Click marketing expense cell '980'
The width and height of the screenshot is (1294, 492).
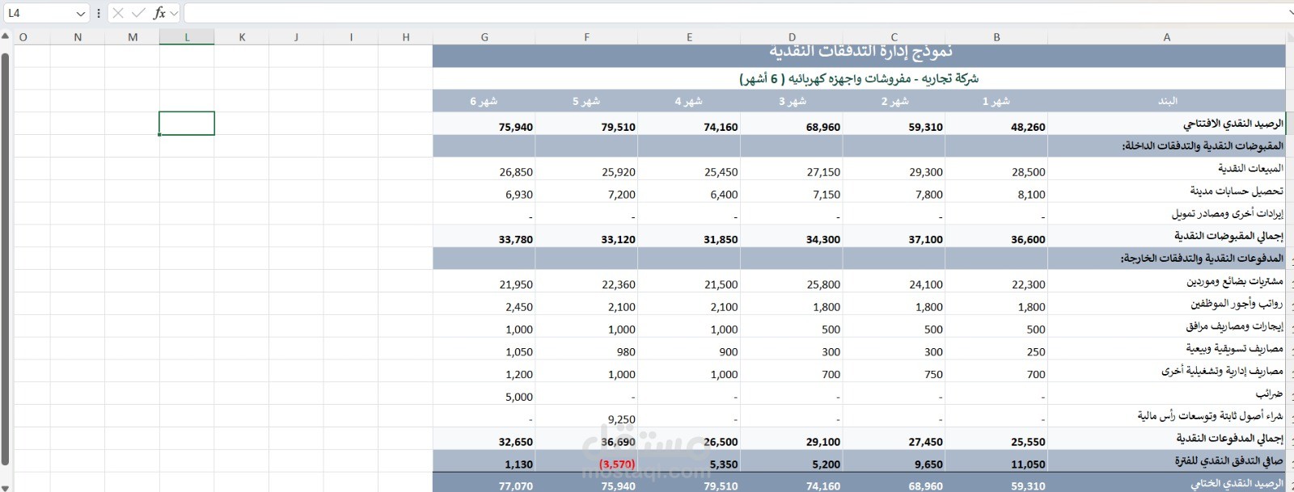[586, 349]
